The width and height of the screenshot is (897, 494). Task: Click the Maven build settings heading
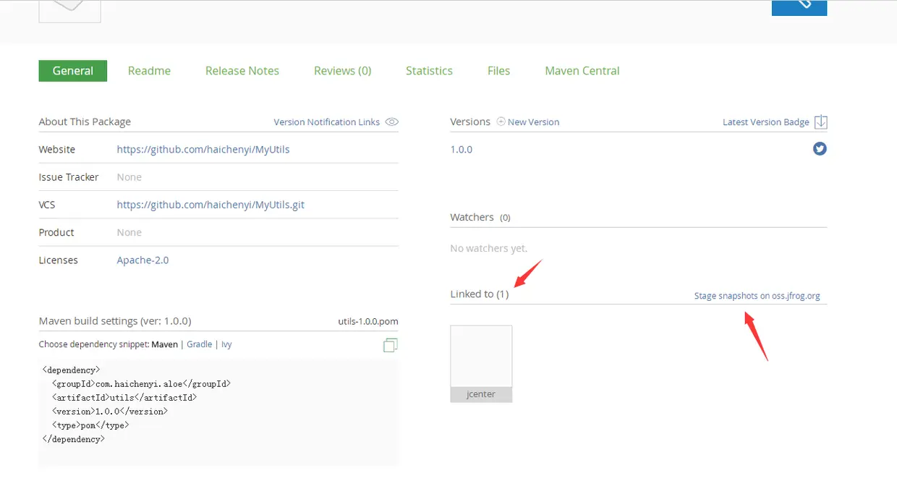pos(115,321)
